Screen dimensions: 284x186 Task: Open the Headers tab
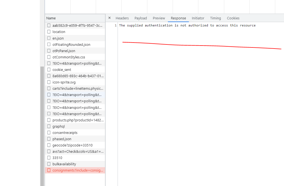click(122, 18)
